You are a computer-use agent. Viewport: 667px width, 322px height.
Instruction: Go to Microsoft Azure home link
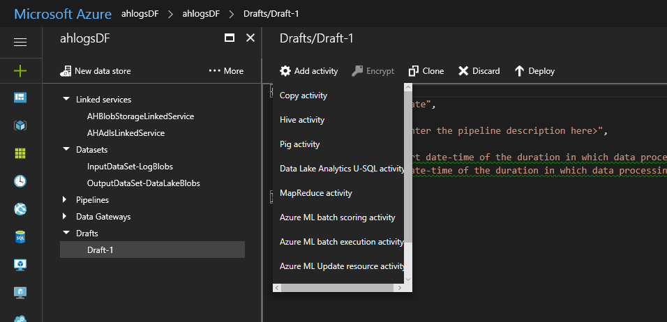[63, 14]
